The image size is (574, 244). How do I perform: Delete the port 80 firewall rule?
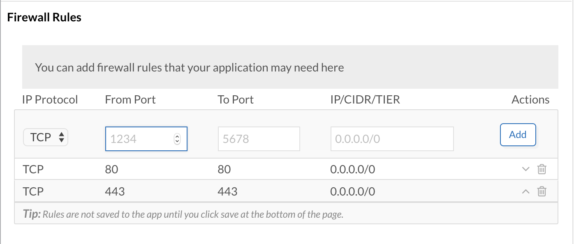point(542,169)
